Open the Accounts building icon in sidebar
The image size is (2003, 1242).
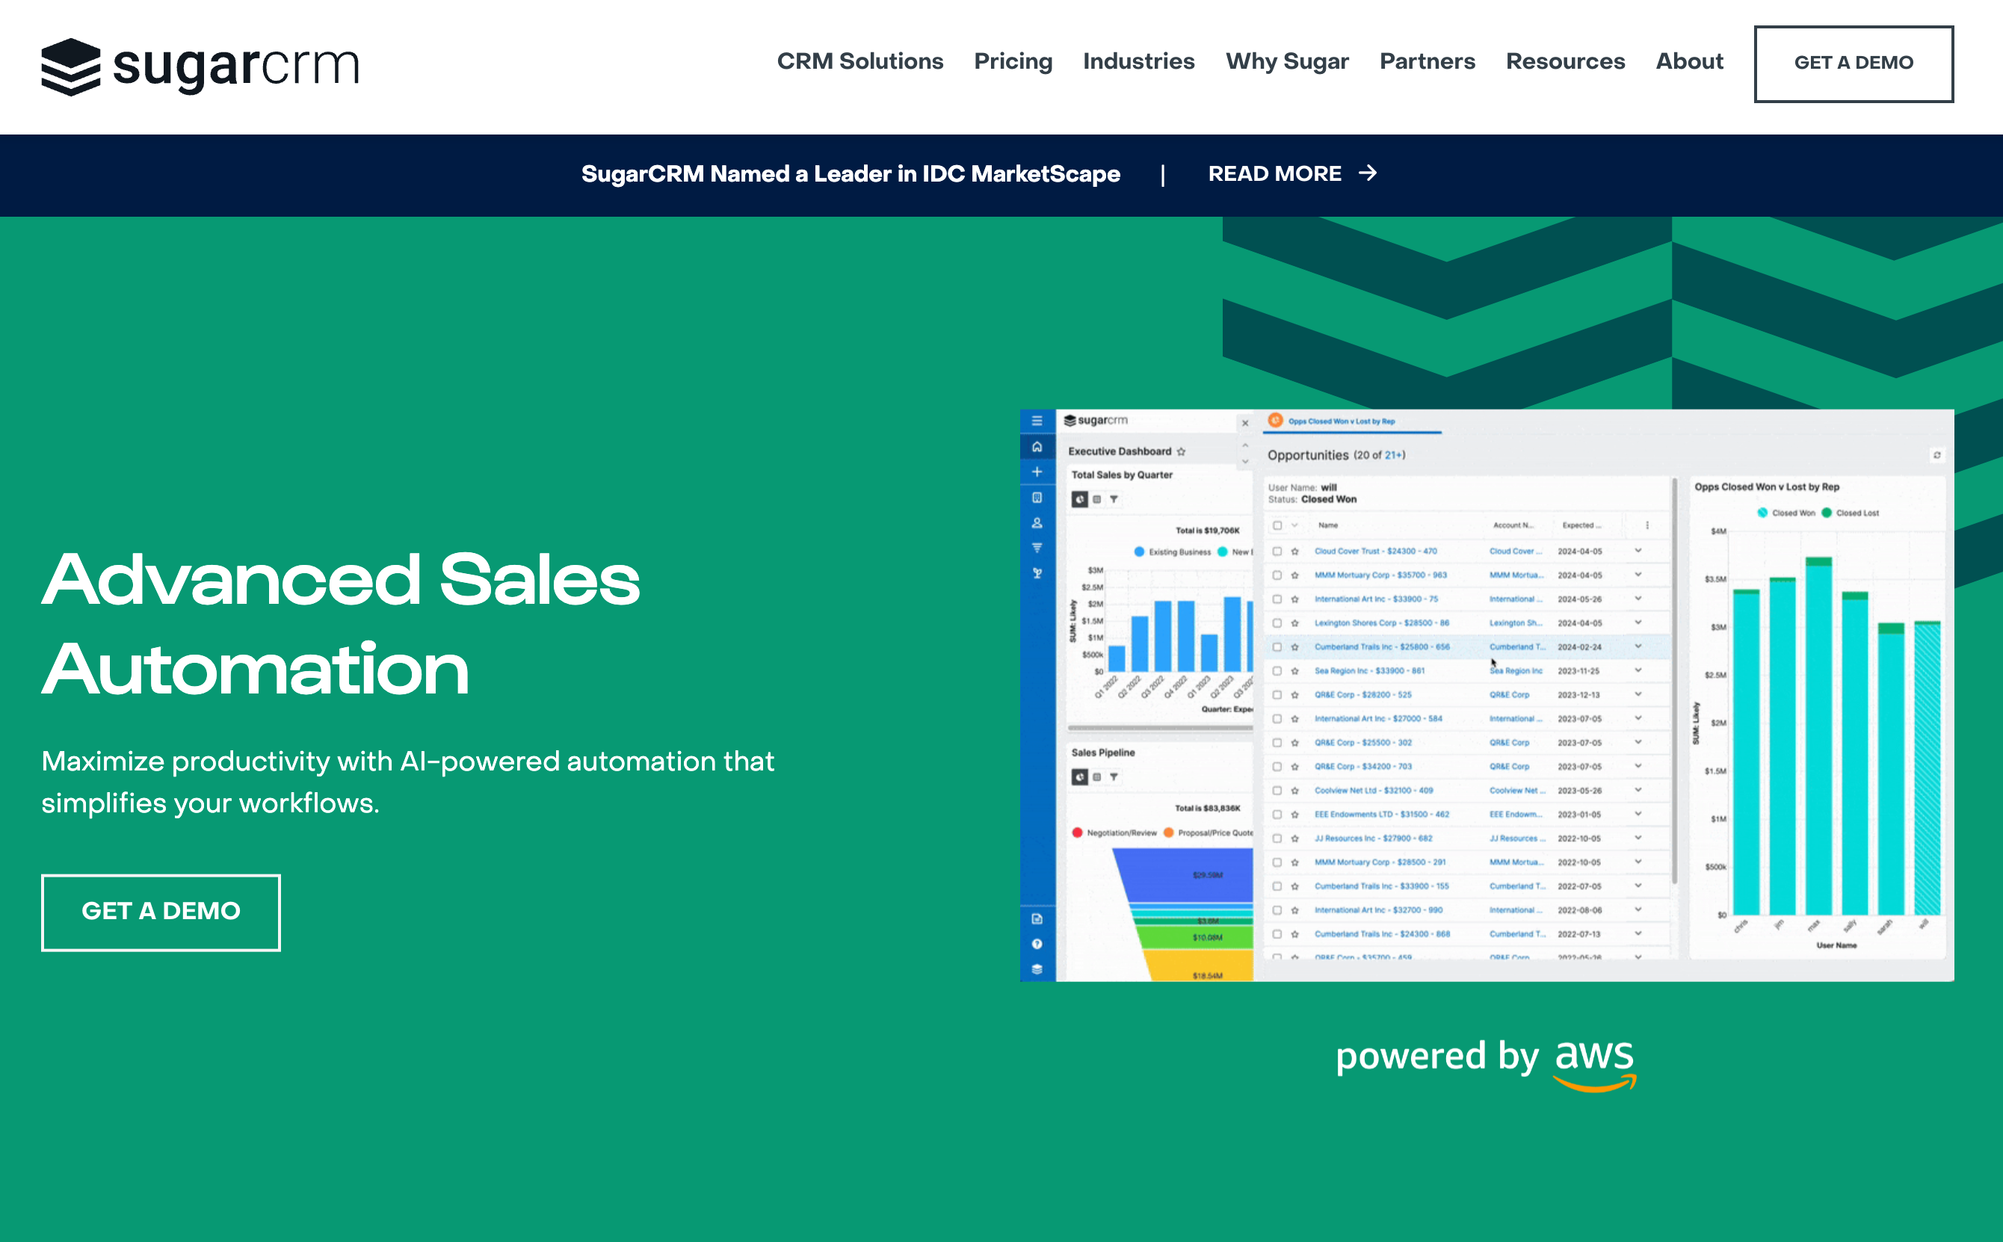1037,497
